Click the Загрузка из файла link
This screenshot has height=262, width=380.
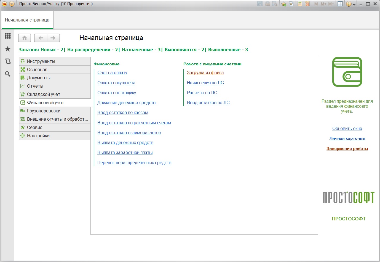205,73
